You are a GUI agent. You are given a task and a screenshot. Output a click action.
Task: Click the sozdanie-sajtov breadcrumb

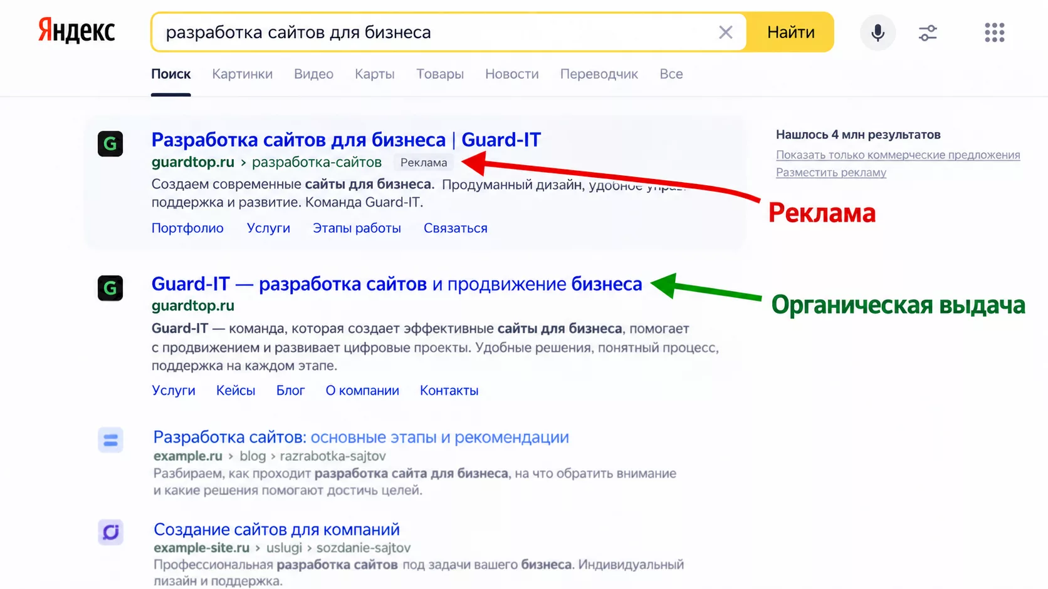[x=364, y=548]
